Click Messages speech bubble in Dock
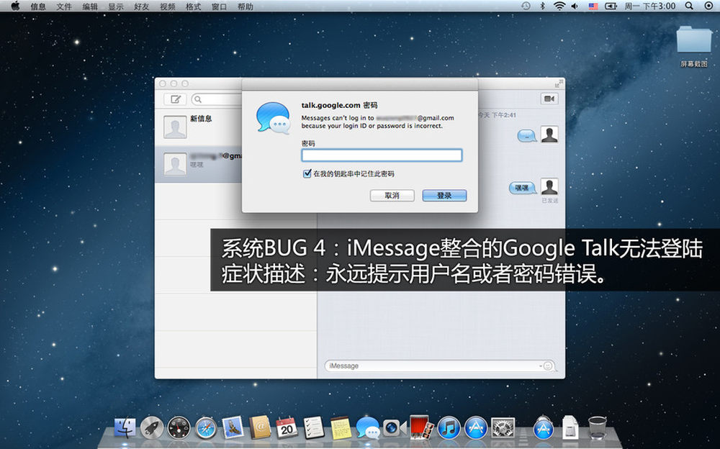The image size is (720, 449). [368, 428]
